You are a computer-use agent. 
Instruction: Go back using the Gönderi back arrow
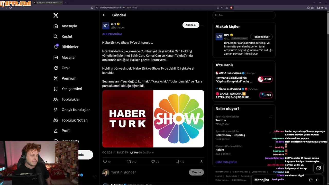coord(104,15)
